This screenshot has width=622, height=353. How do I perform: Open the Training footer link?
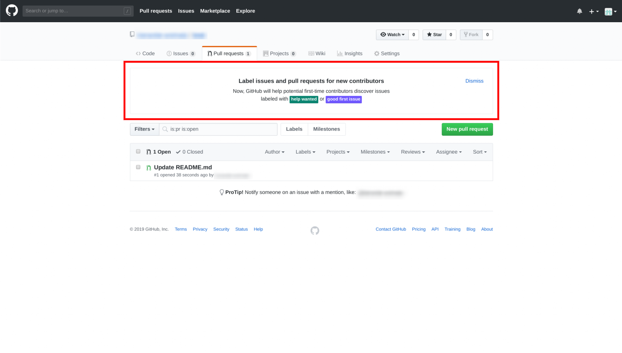point(452,229)
